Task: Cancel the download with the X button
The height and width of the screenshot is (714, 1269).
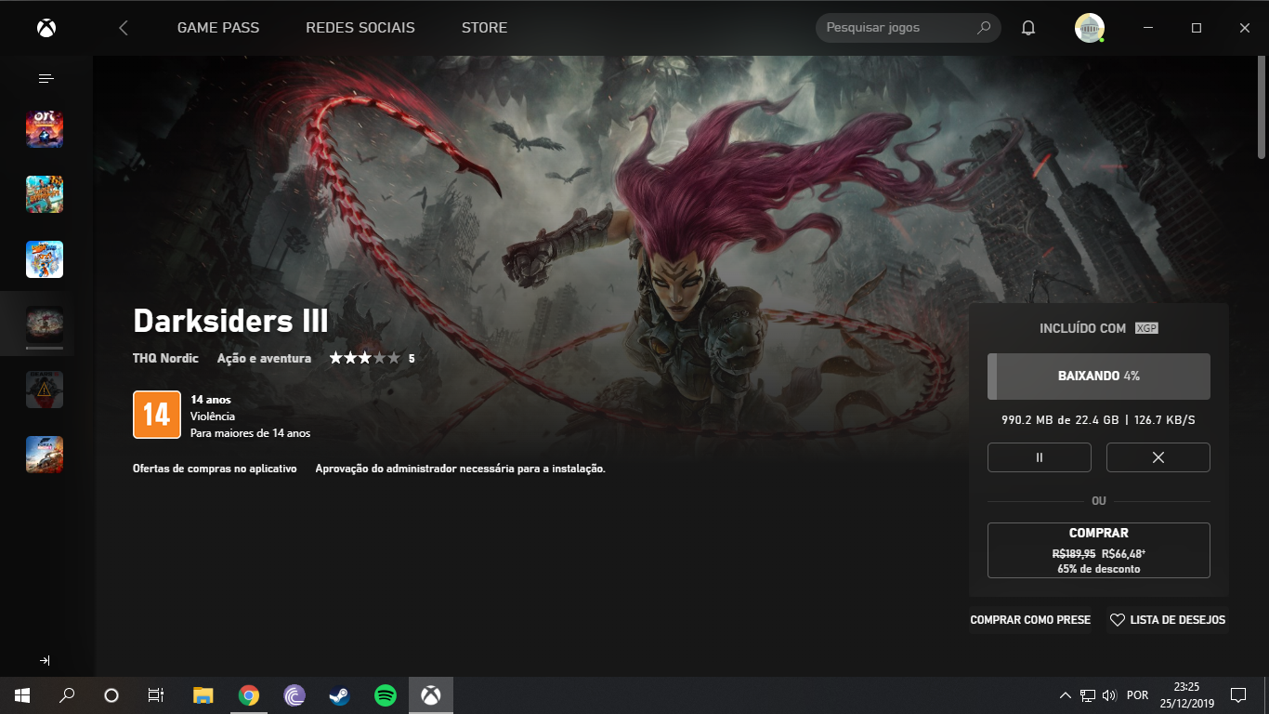Action: (1158, 457)
